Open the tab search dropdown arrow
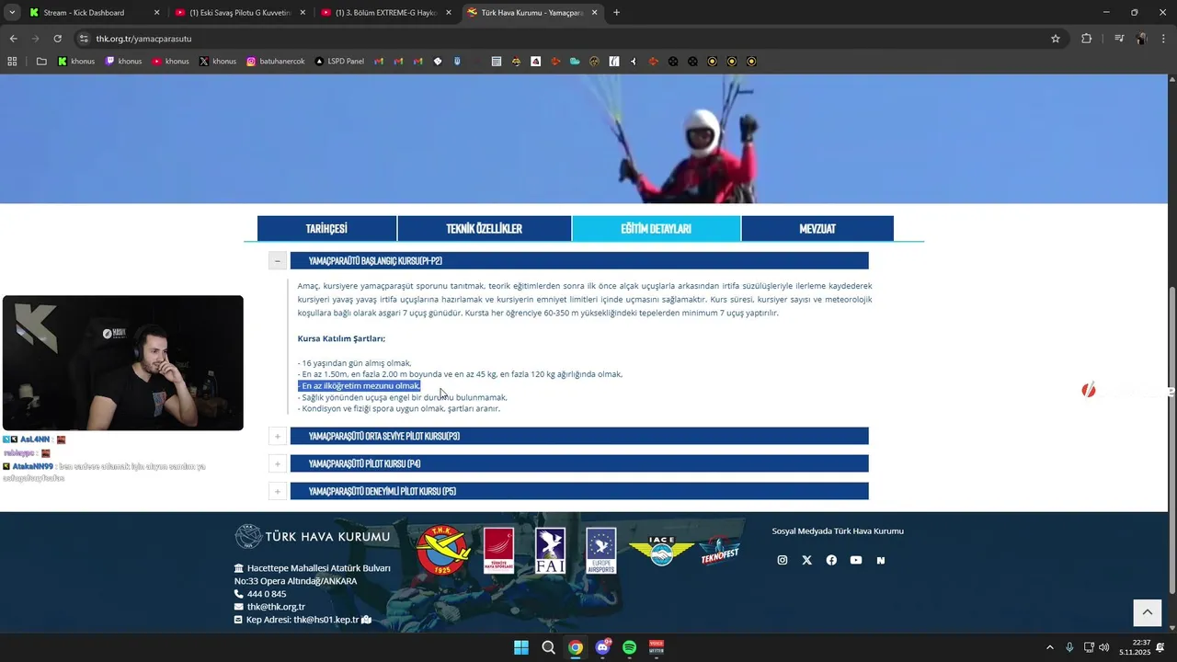Screen dimensions: 1177x662 pyautogui.click(x=12, y=13)
